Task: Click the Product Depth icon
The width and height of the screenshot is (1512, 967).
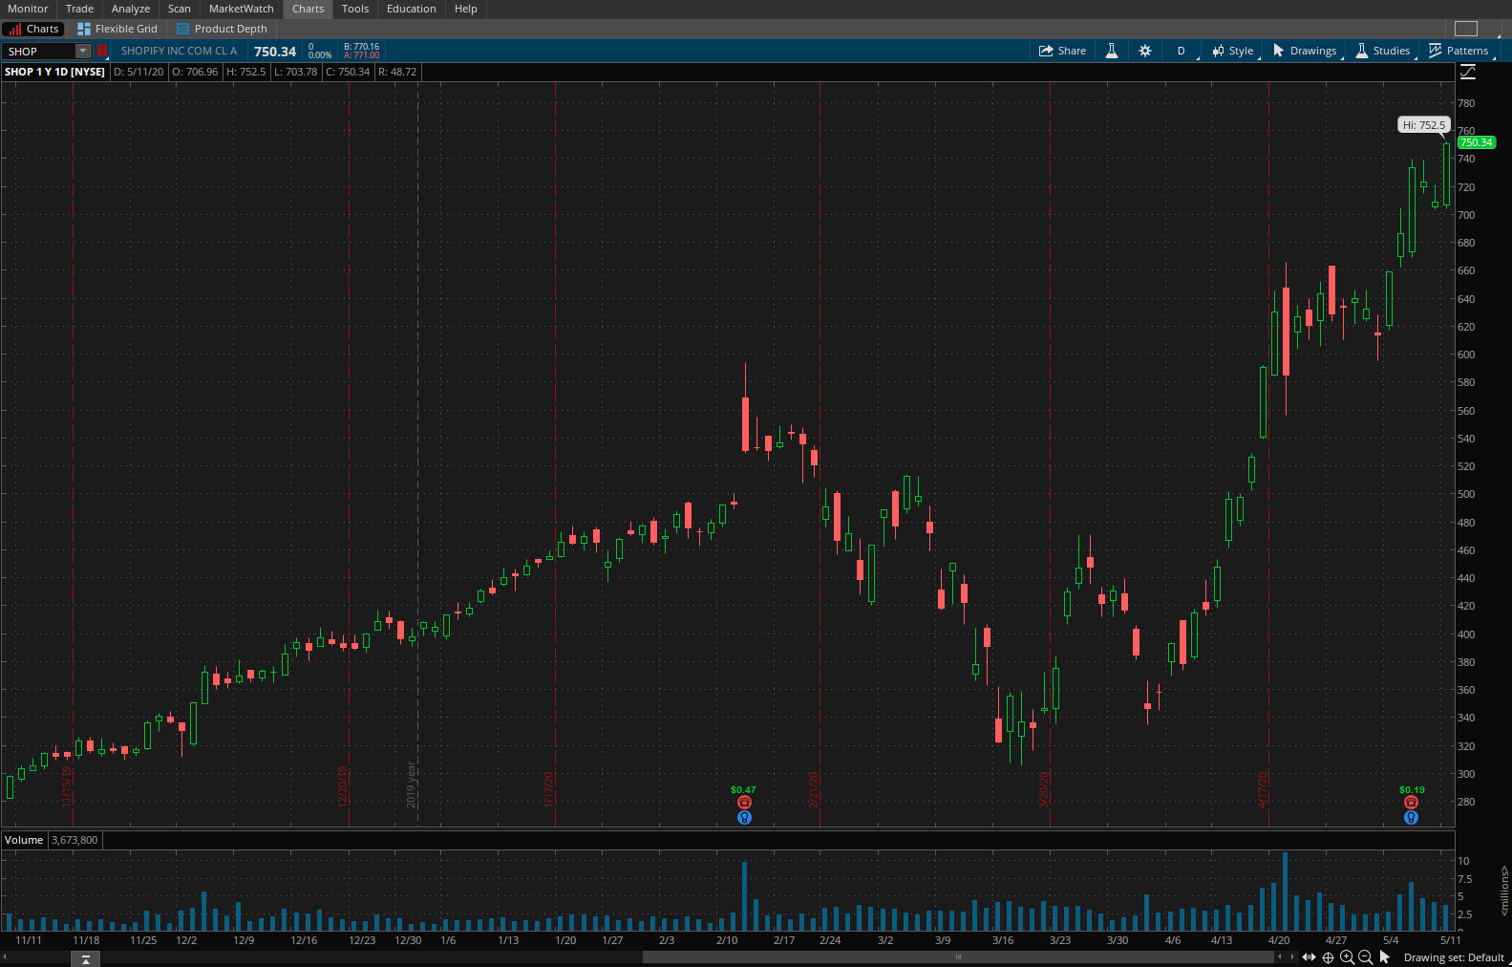Action: 183,29
